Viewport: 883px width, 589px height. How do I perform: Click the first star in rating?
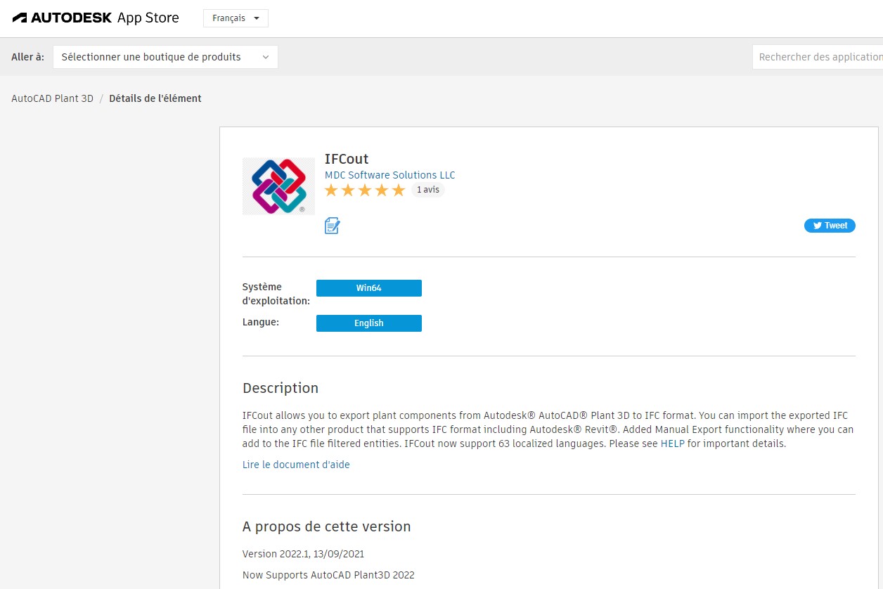point(331,190)
